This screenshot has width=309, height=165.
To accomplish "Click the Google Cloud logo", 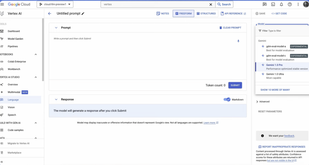I will (x=19, y=4).
